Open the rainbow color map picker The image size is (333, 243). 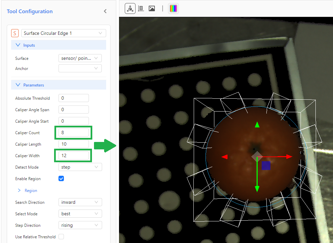click(173, 9)
